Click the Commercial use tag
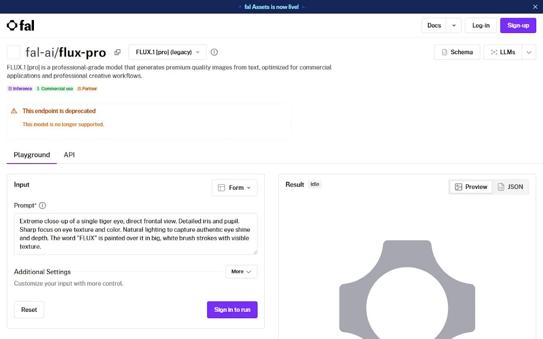 [55, 89]
